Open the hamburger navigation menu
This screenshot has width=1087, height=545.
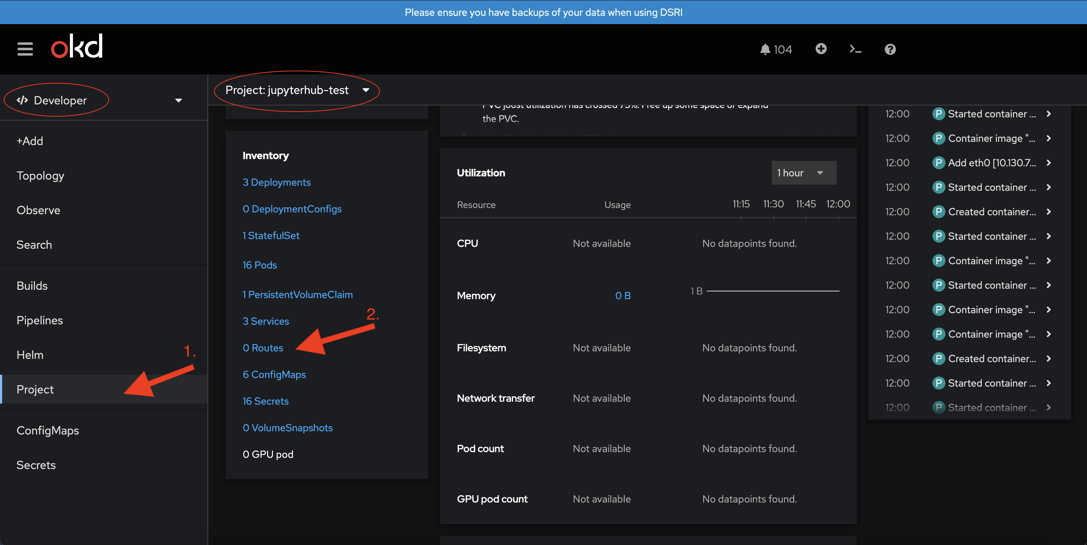[25, 49]
